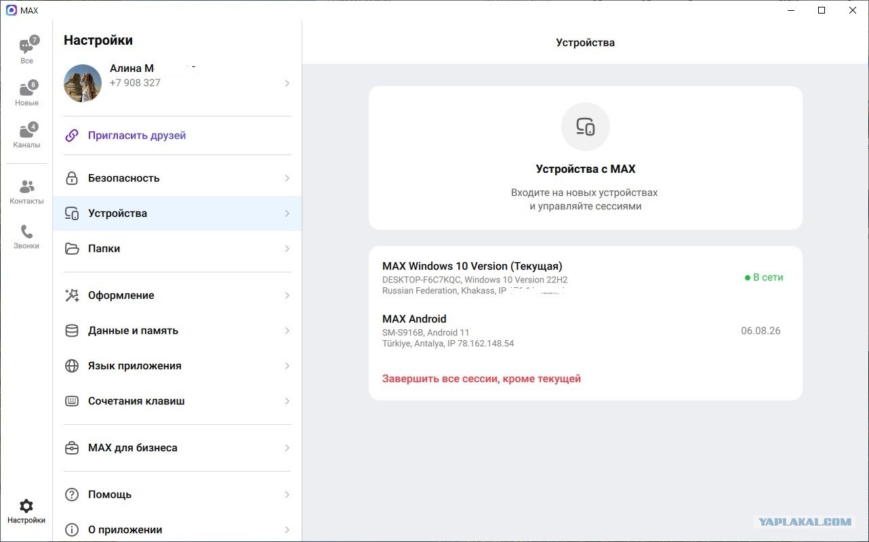869x542 pixels.
Task: Open the Звонки phone icon
Action: (x=26, y=232)
